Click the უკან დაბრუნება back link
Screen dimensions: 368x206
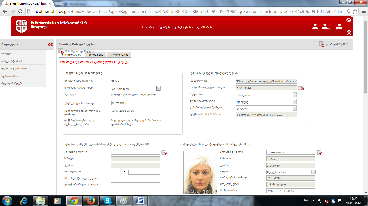337,45
